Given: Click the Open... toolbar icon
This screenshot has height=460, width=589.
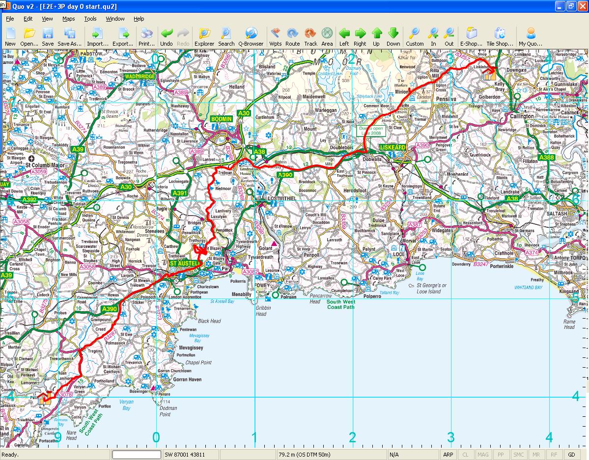Looking at the screenshot, I should point(29,37).
